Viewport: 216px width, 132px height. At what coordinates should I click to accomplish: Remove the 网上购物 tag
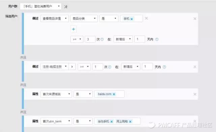point(130,122)
